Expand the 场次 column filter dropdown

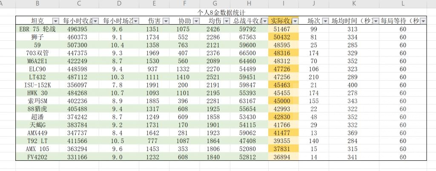tap(325, 21)
